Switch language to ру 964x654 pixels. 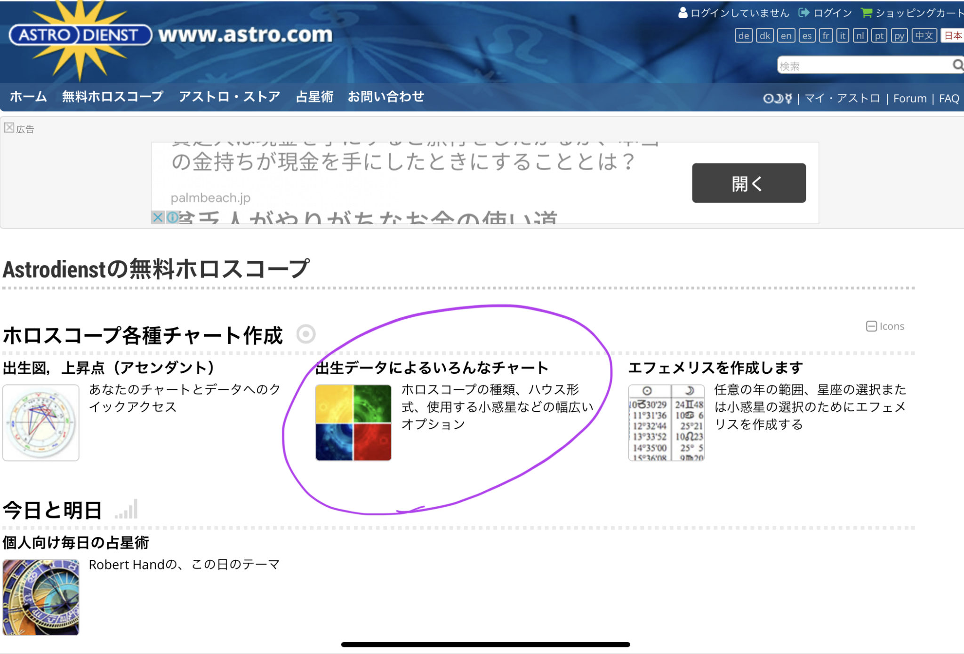pyautogui.click(x=899, y=36)
